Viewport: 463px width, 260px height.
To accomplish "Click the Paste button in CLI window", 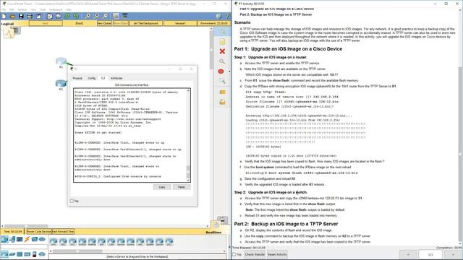I will (x=182, y=187).
